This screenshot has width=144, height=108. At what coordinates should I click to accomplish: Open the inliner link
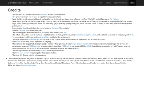coord(34,48)
